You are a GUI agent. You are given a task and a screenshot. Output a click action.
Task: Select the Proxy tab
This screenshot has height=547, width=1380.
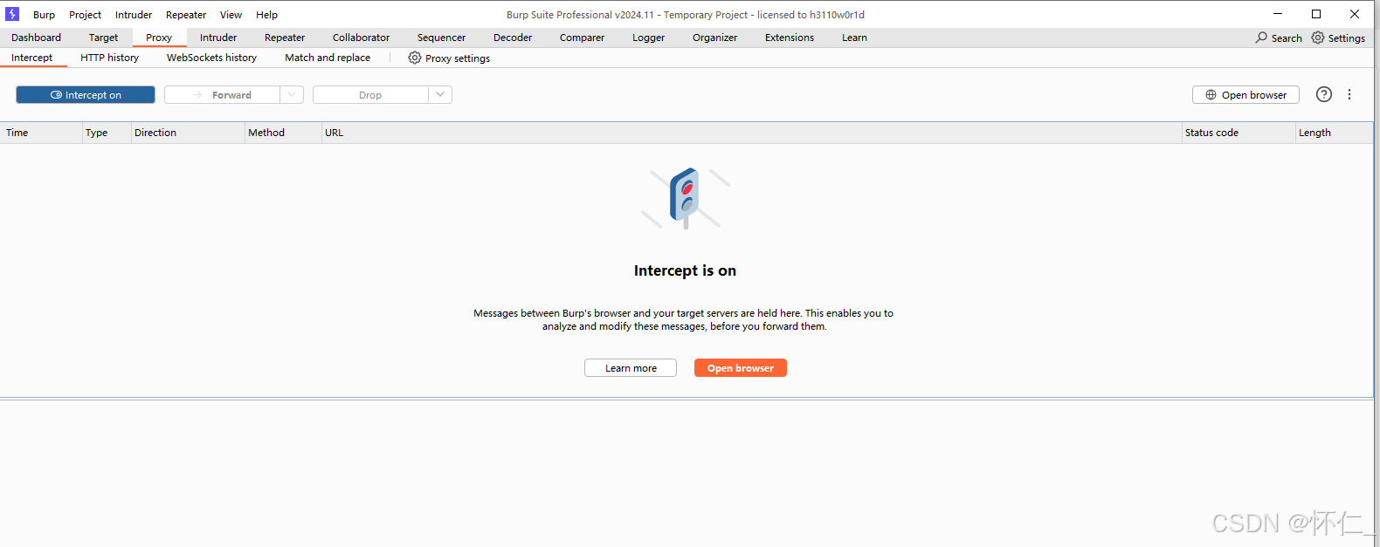(x=159, y=38)
